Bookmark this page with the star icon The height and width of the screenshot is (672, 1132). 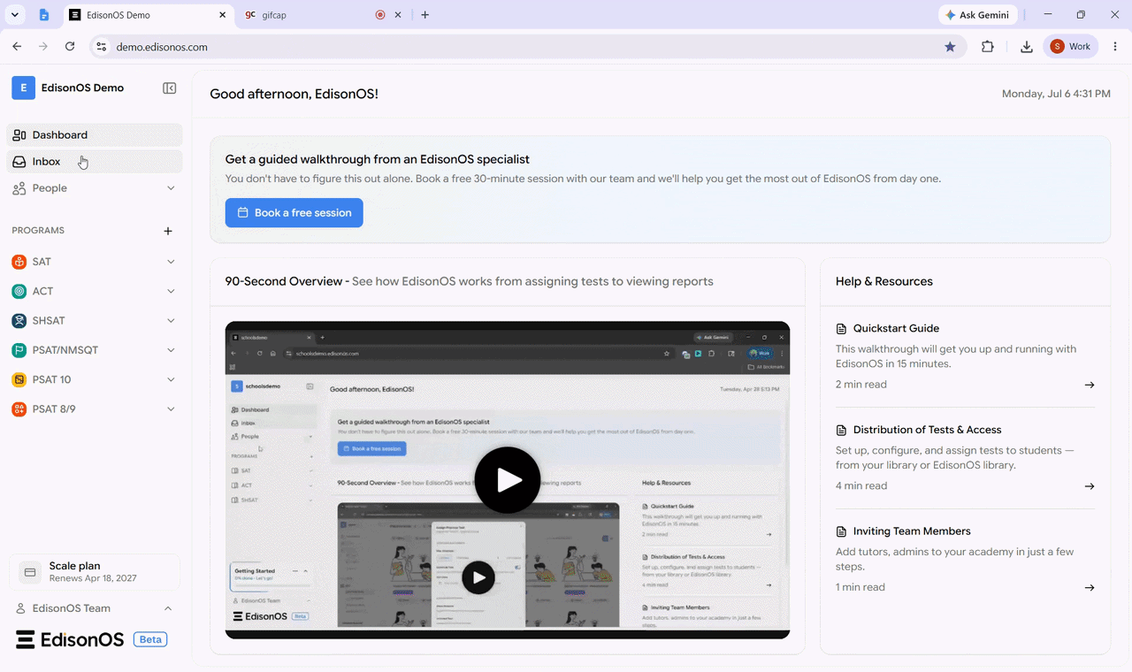[x=950, y=47]
